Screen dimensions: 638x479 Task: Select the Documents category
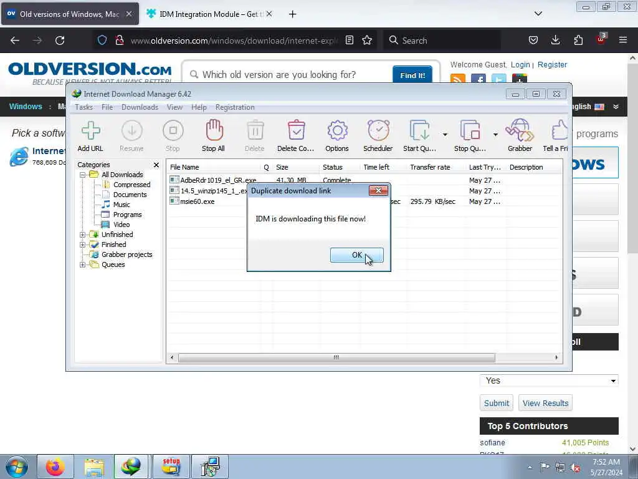click(x=130, y=195)
